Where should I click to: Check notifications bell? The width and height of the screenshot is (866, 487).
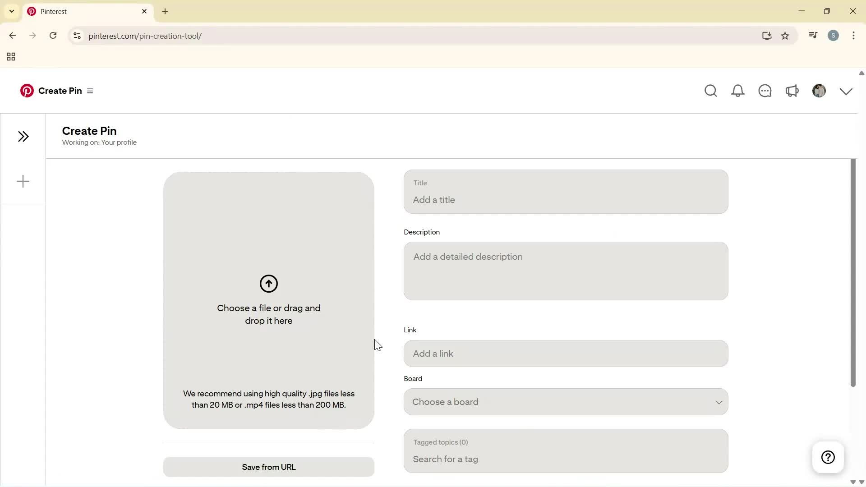738,91
